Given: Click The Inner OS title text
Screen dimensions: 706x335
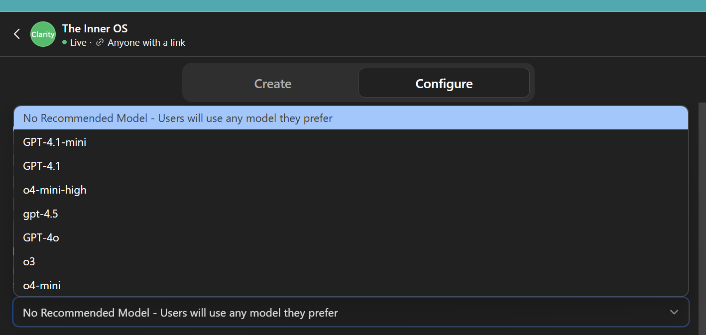Looking at the screenshot, I should coord(95,28).
